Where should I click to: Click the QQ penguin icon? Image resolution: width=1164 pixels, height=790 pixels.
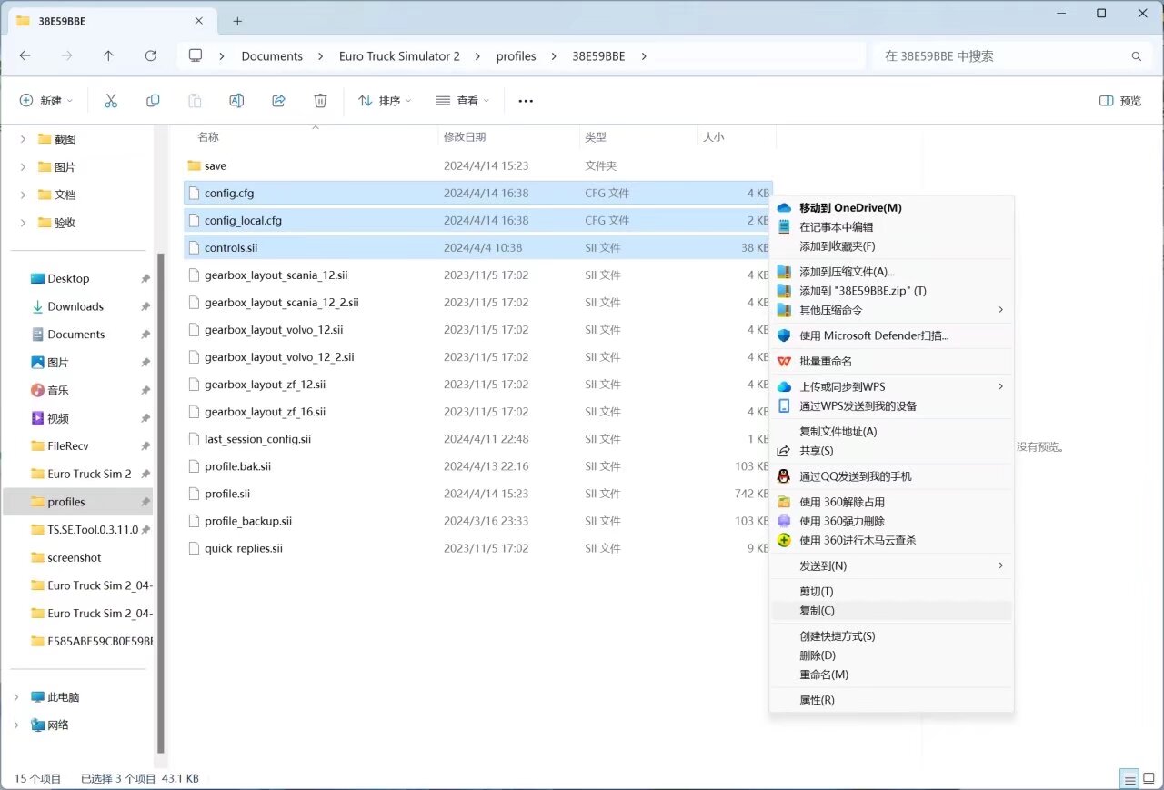[x=784, y=476]
